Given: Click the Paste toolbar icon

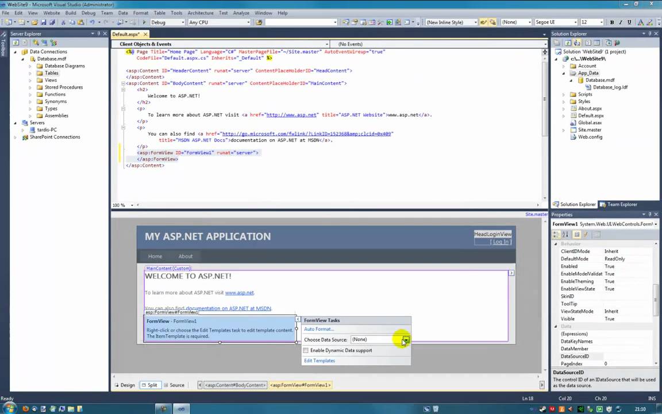Looking at the screenshot, I should [80, 22].
